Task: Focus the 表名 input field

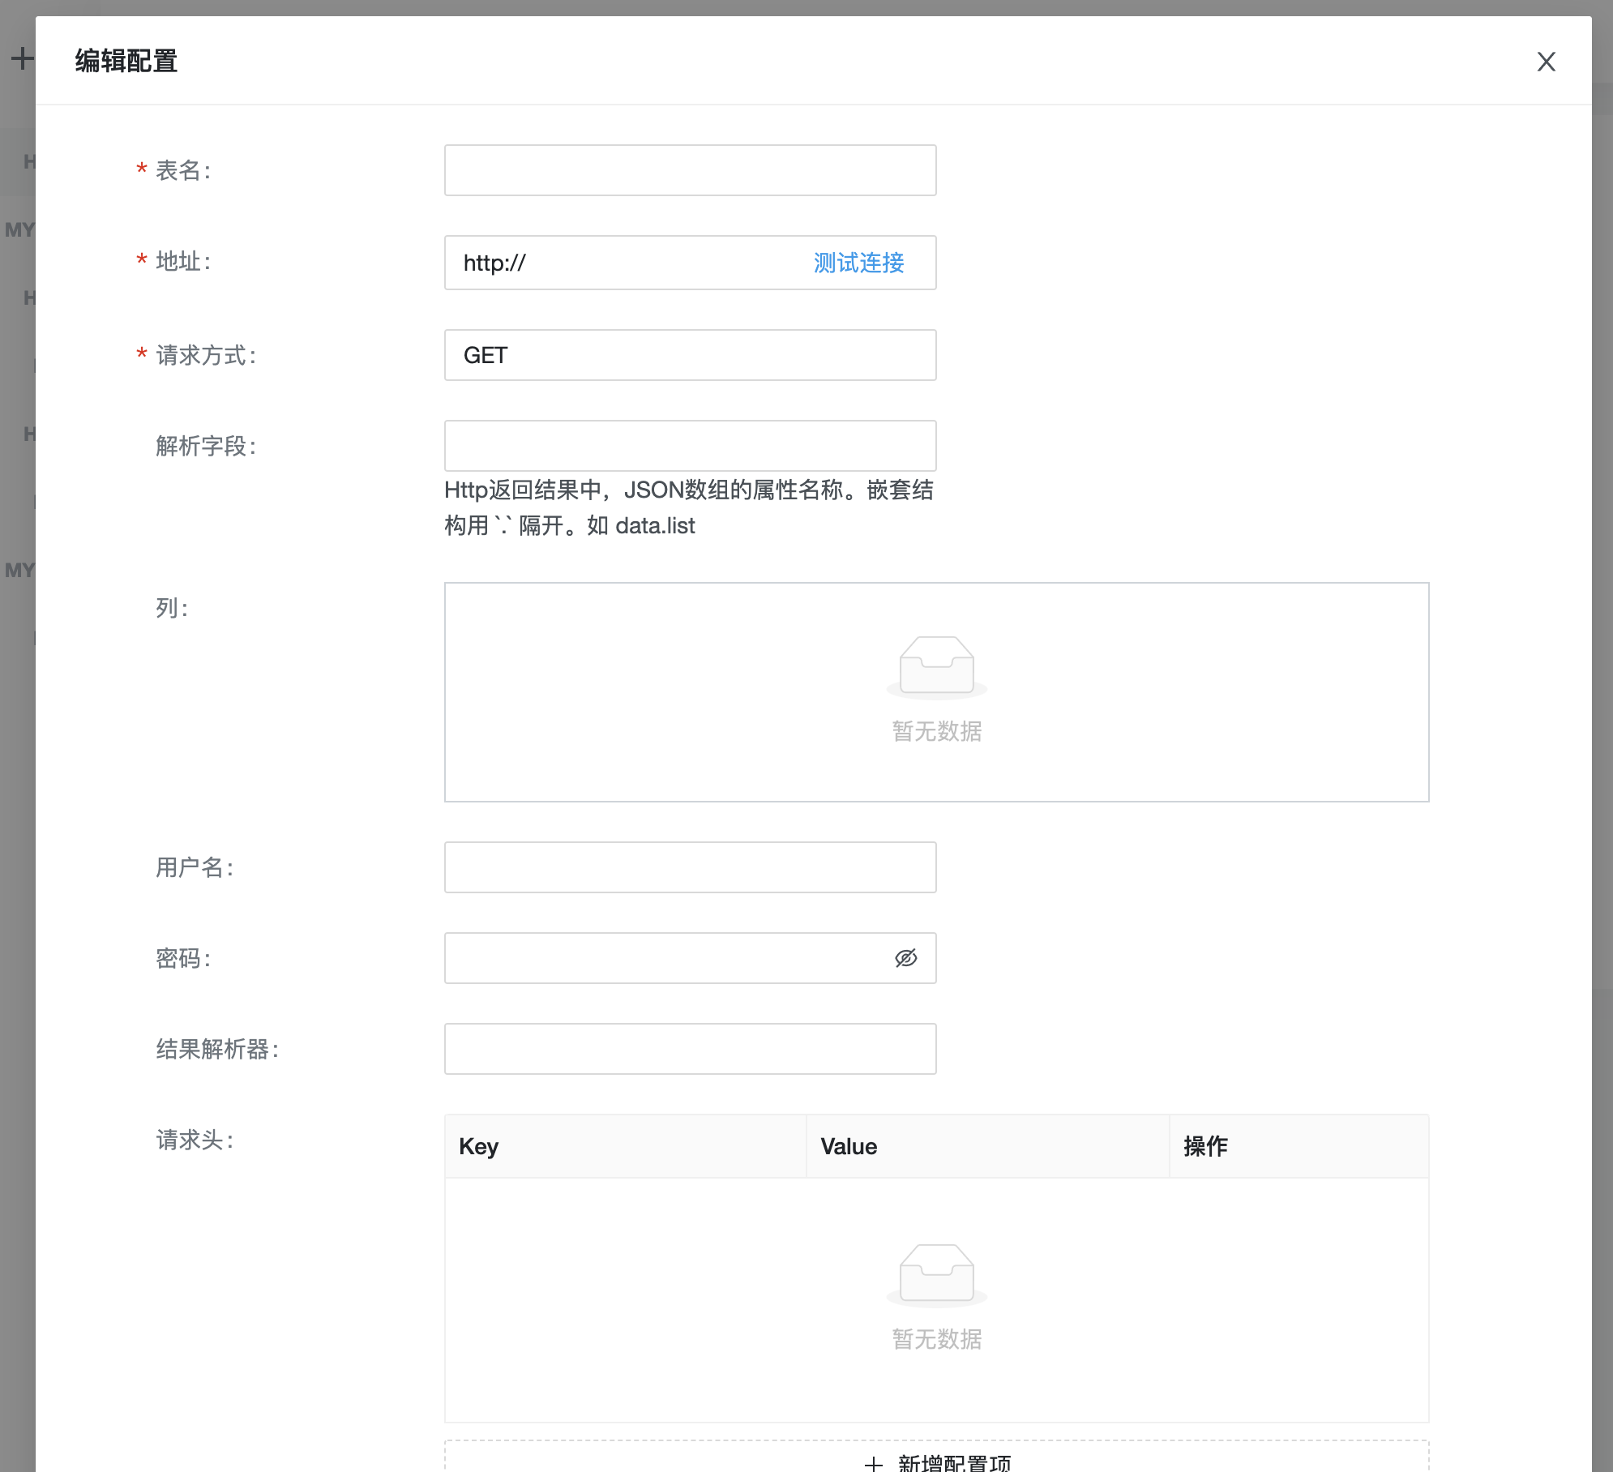Action: (x=690, y=170)
